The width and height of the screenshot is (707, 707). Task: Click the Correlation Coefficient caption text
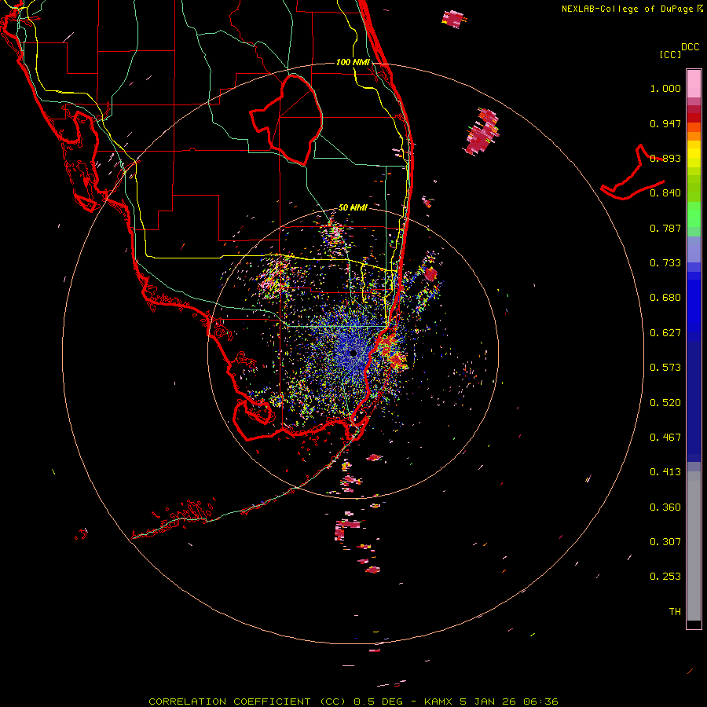pyautogui.click(x=353, y=702)
